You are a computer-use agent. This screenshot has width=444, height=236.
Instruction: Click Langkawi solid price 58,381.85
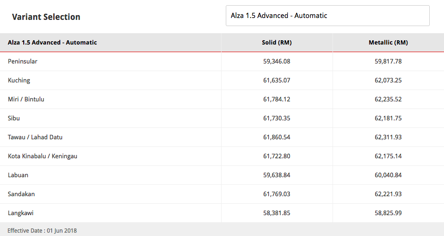(x=277, y=213)
